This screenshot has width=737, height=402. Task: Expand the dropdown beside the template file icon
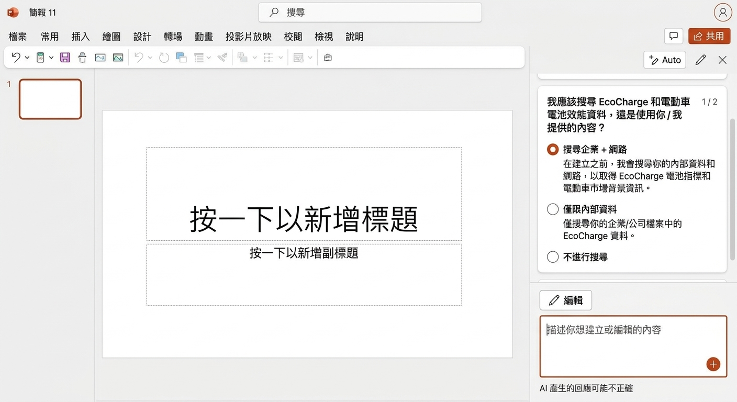point(51,58)
